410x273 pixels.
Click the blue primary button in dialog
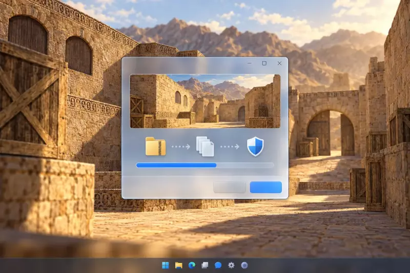(265, 187)
